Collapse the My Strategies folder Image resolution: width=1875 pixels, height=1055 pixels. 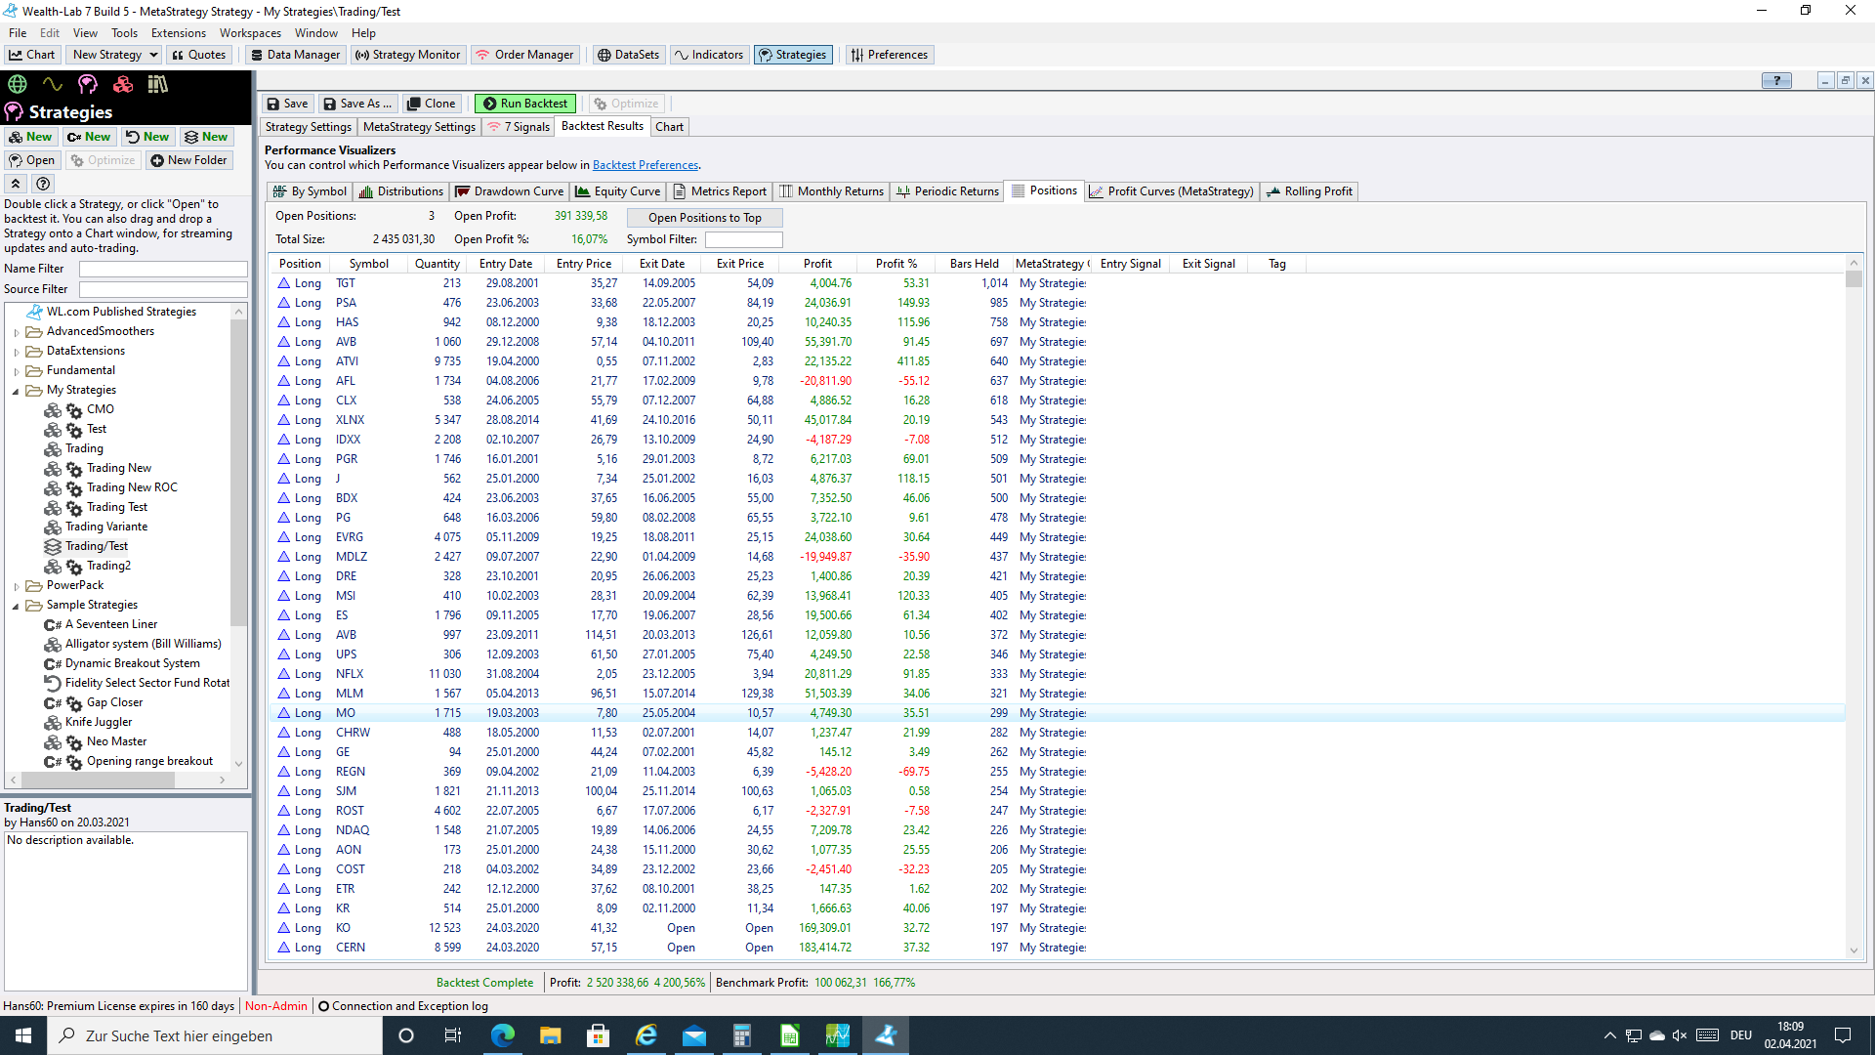click(17, 391)
